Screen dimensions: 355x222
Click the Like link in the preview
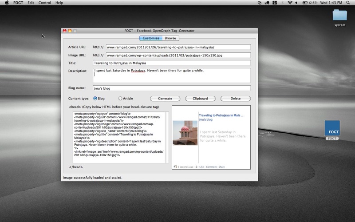[x=201, y=167]
